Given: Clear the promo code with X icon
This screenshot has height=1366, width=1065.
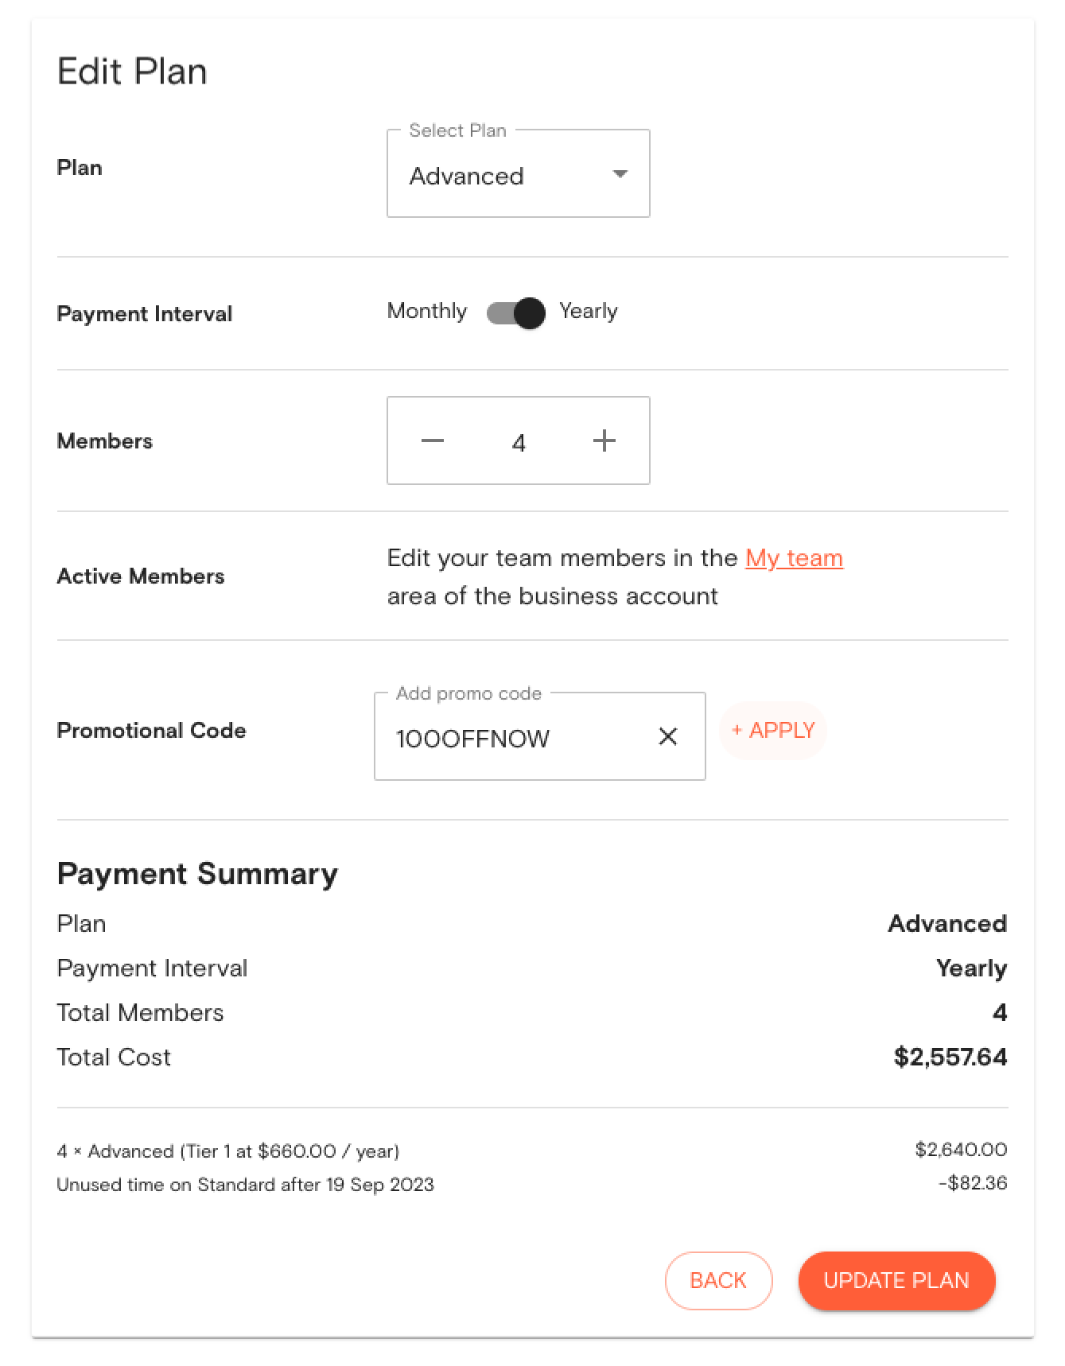Looking at the screenshot, I should tap(668, 737).
